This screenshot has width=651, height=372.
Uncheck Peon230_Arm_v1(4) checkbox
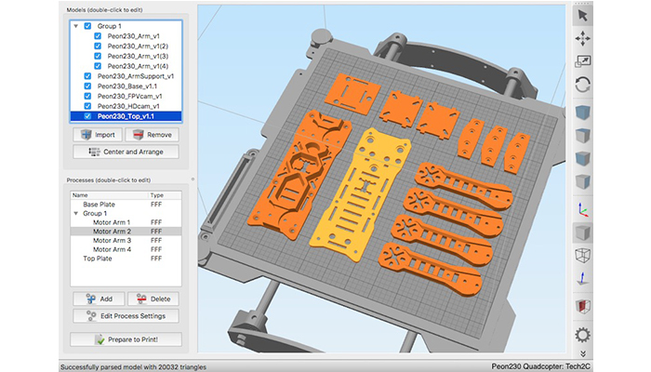tap(98, 66)
